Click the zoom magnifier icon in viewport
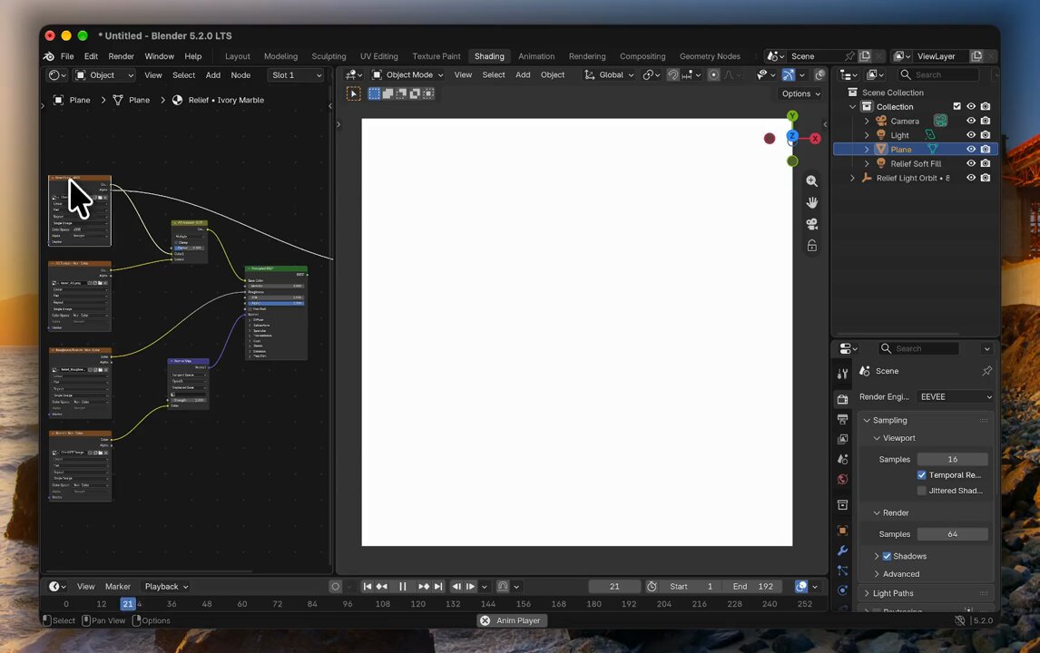The width and height of the screenshot is (1040, 653). click(x=812, y=181)
